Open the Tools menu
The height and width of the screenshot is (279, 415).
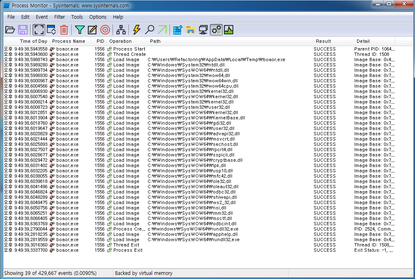[x=77, y=17]
